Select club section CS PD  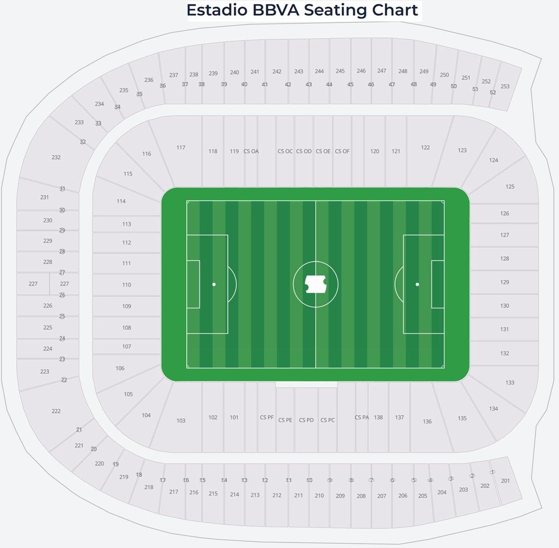306,420
